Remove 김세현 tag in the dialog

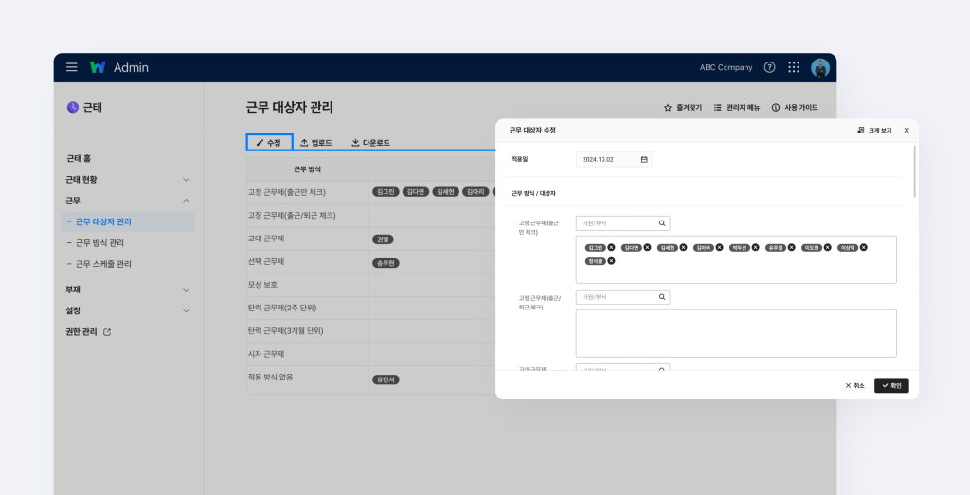683,247
